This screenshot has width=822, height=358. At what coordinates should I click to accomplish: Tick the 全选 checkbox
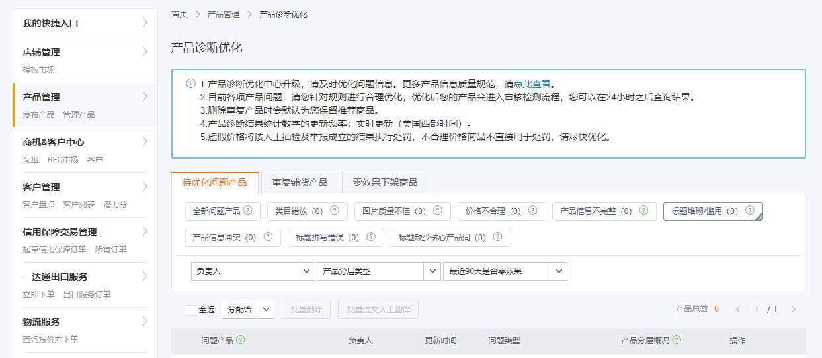point(191,310)
